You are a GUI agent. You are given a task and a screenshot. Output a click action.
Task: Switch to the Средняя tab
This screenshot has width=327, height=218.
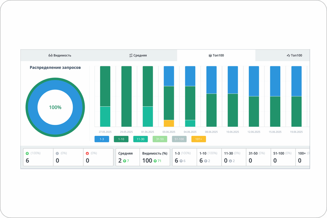pos(138,56)
